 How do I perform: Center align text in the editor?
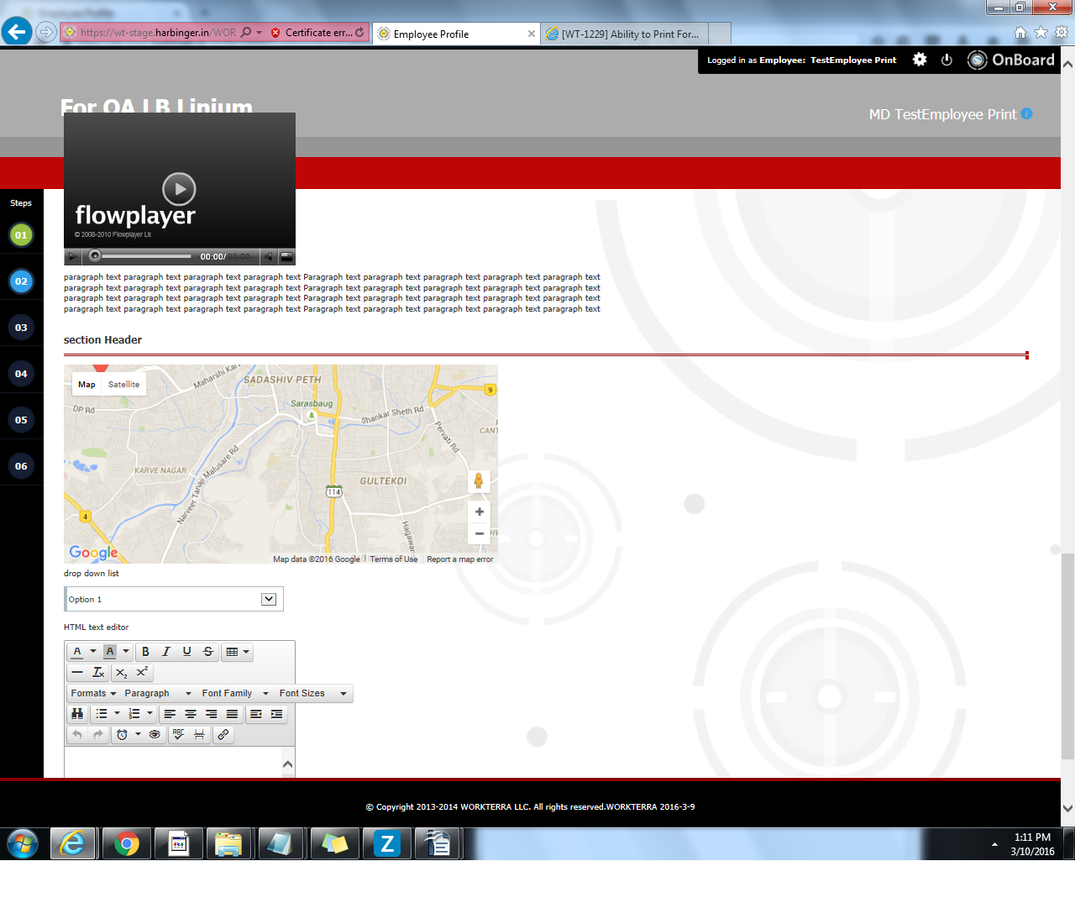pyautogui.click(x=191, y=714)
